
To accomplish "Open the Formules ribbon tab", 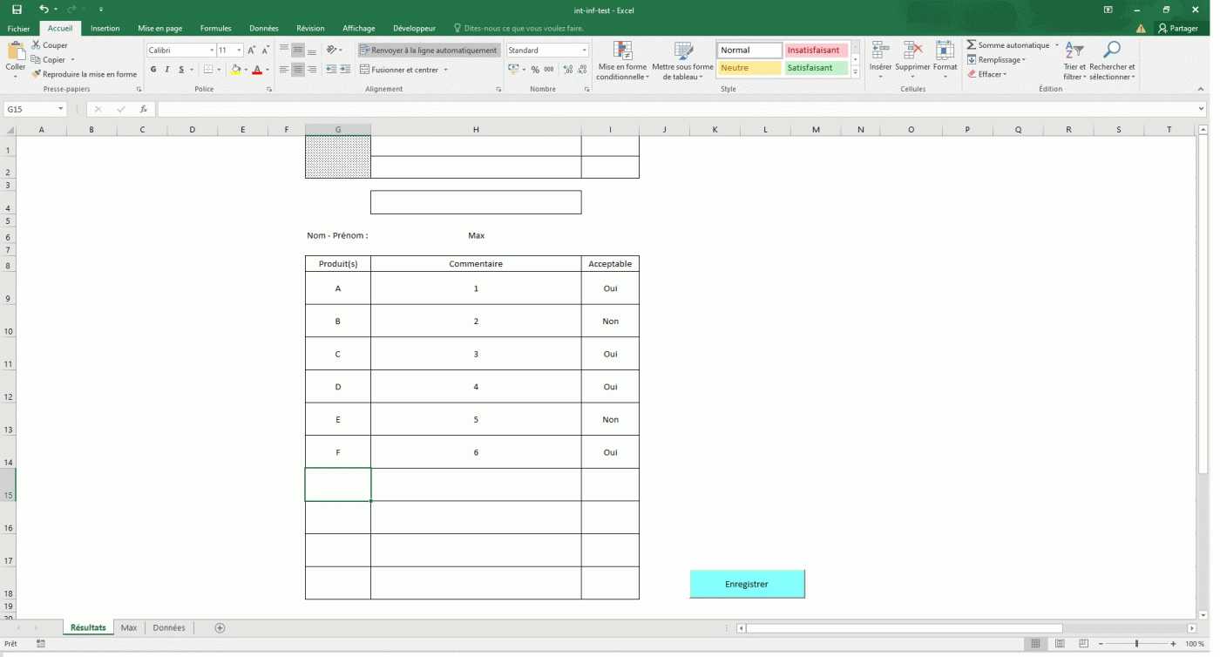I will click(215, 28).
